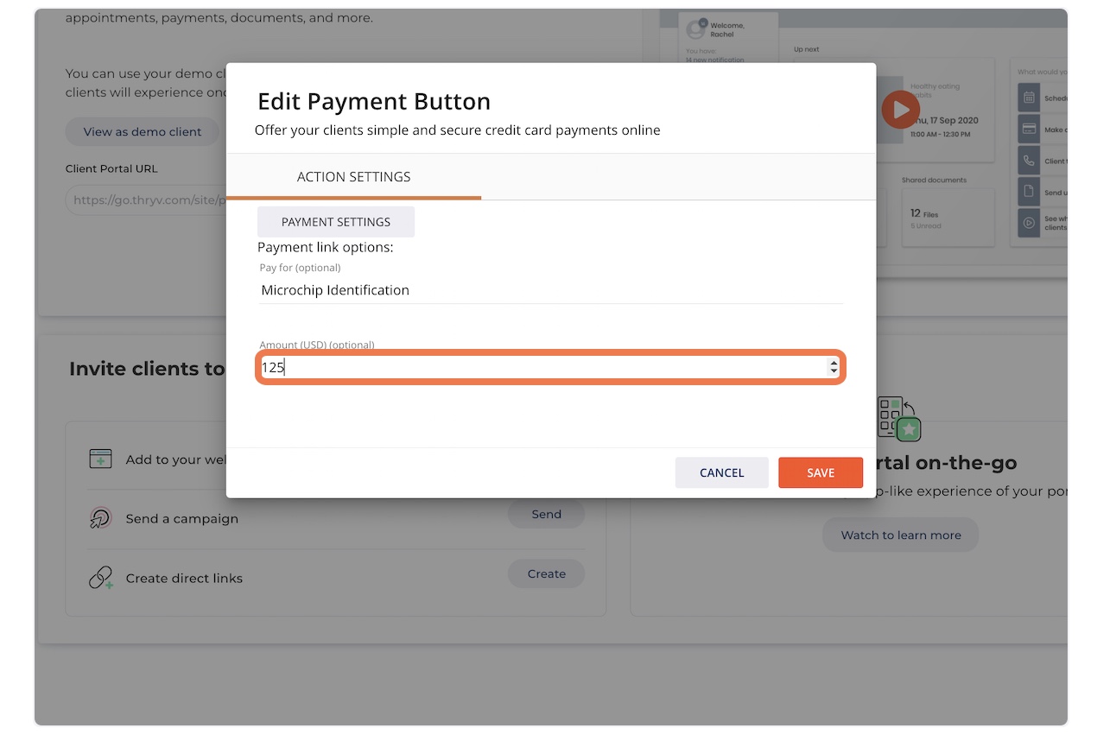Click the Send button for campaign
1097x741 pixels.
[x=546, y=514]
